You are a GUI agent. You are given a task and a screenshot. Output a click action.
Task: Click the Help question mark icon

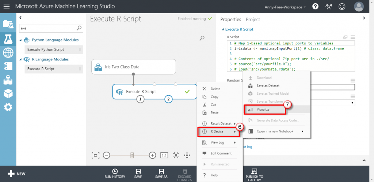point(315,7)
